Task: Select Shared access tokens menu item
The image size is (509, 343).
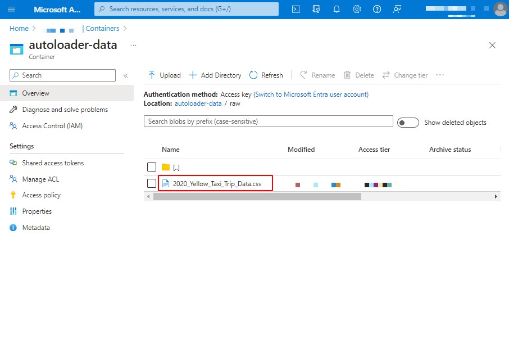Action: coord(53,163)
